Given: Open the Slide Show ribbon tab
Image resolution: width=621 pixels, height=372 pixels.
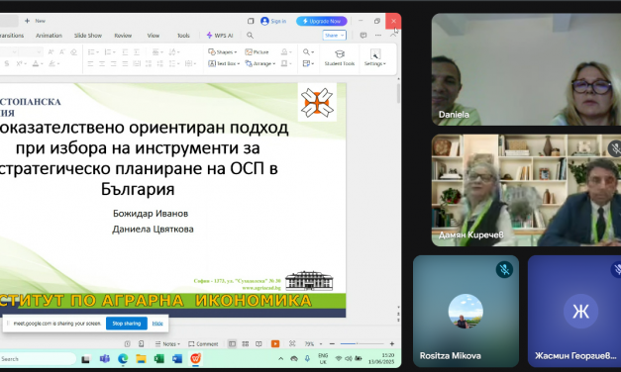Looking at the screenshot, I should tap(88, 36).
